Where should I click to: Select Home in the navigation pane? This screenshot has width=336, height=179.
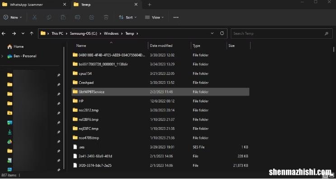click(19, 46)
